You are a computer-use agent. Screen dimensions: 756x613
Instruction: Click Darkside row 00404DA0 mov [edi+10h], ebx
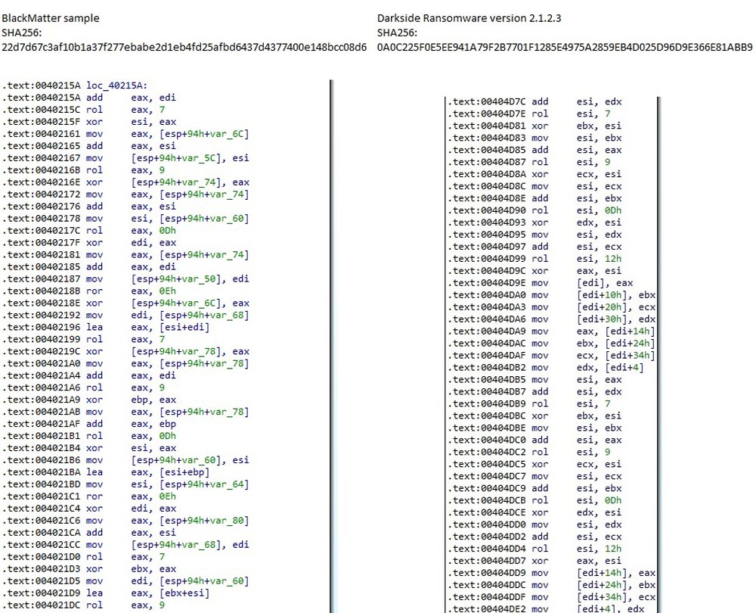[x=552, y=295]
